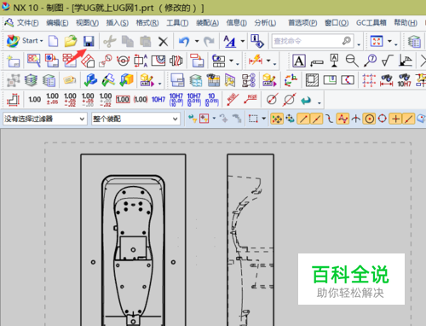This screenshot has height=326, width=426.
Task: Toggle the quadrant point snap icon
Action: click(383, 119)
